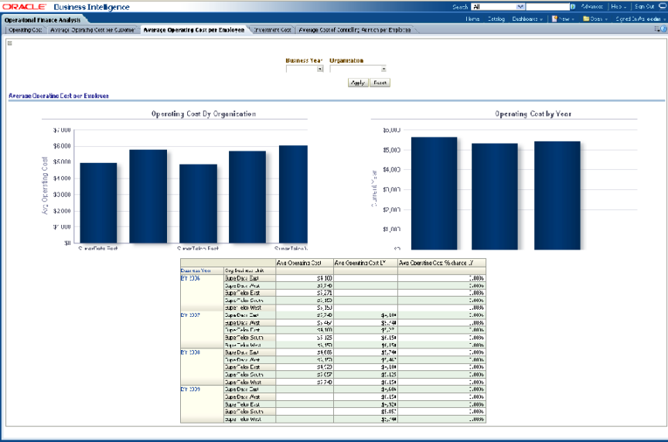
Task: Open the Signed In As user menu
Action: pyautogui.click(x=640, y=19)
